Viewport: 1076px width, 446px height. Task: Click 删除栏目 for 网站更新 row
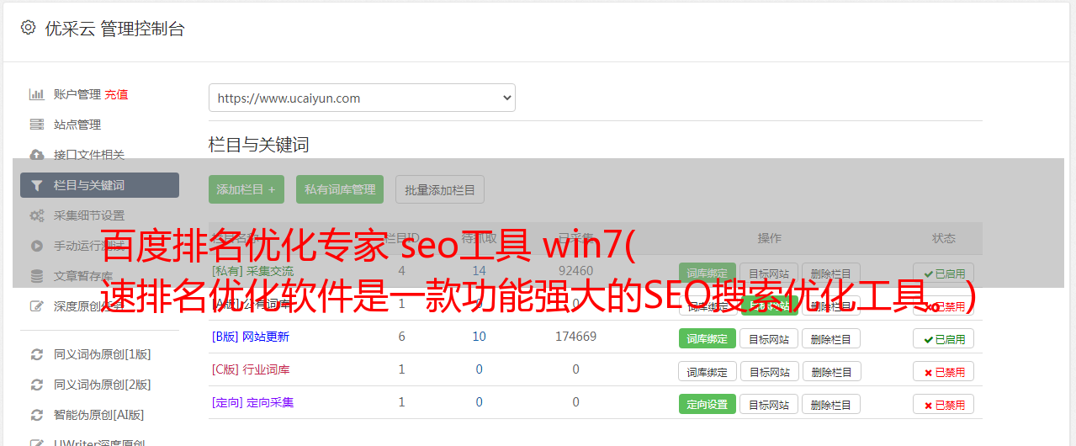831,338
